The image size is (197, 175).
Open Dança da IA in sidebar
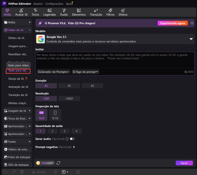[x=18, y=79]
